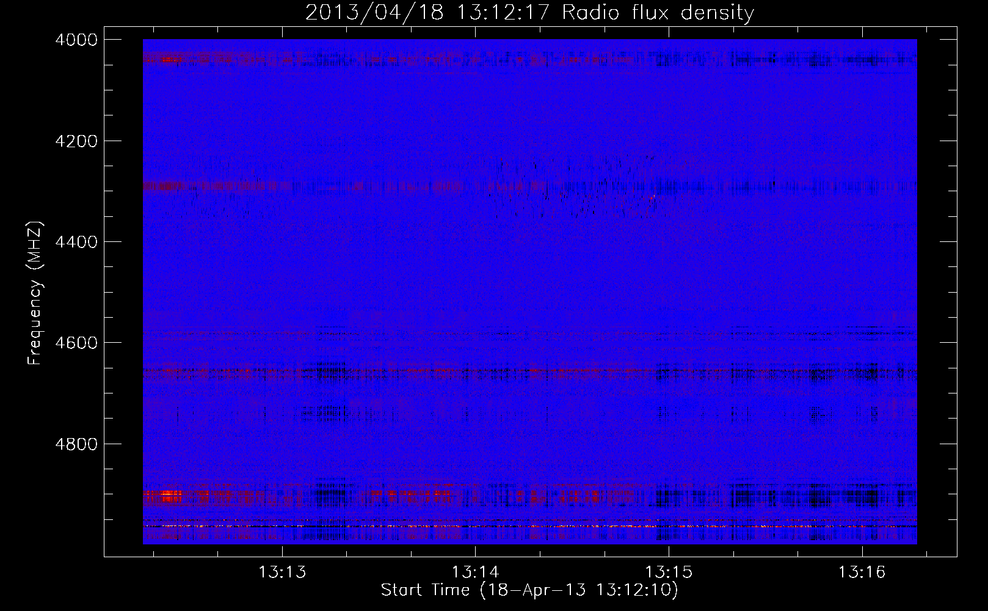Click the 4800 frequency tick label
The height and width of the screenshot is (611, 988).
(x=76, y=444)
